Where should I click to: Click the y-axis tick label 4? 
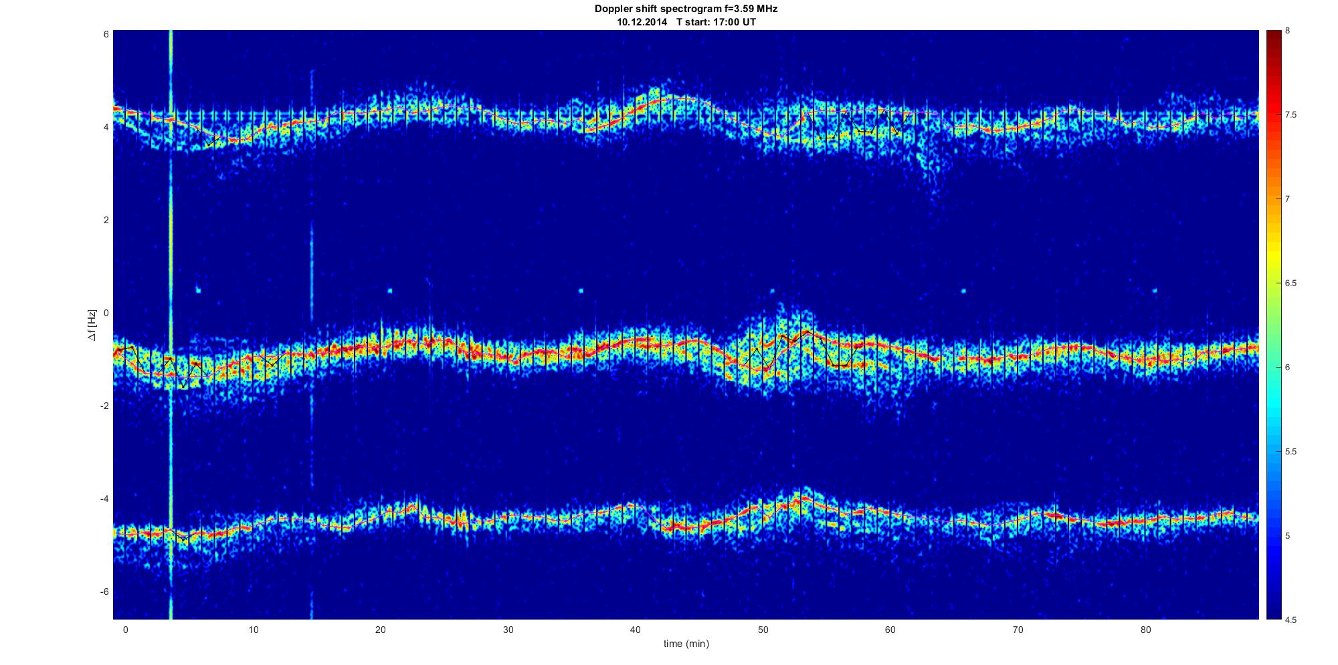[x=106, y=127]
